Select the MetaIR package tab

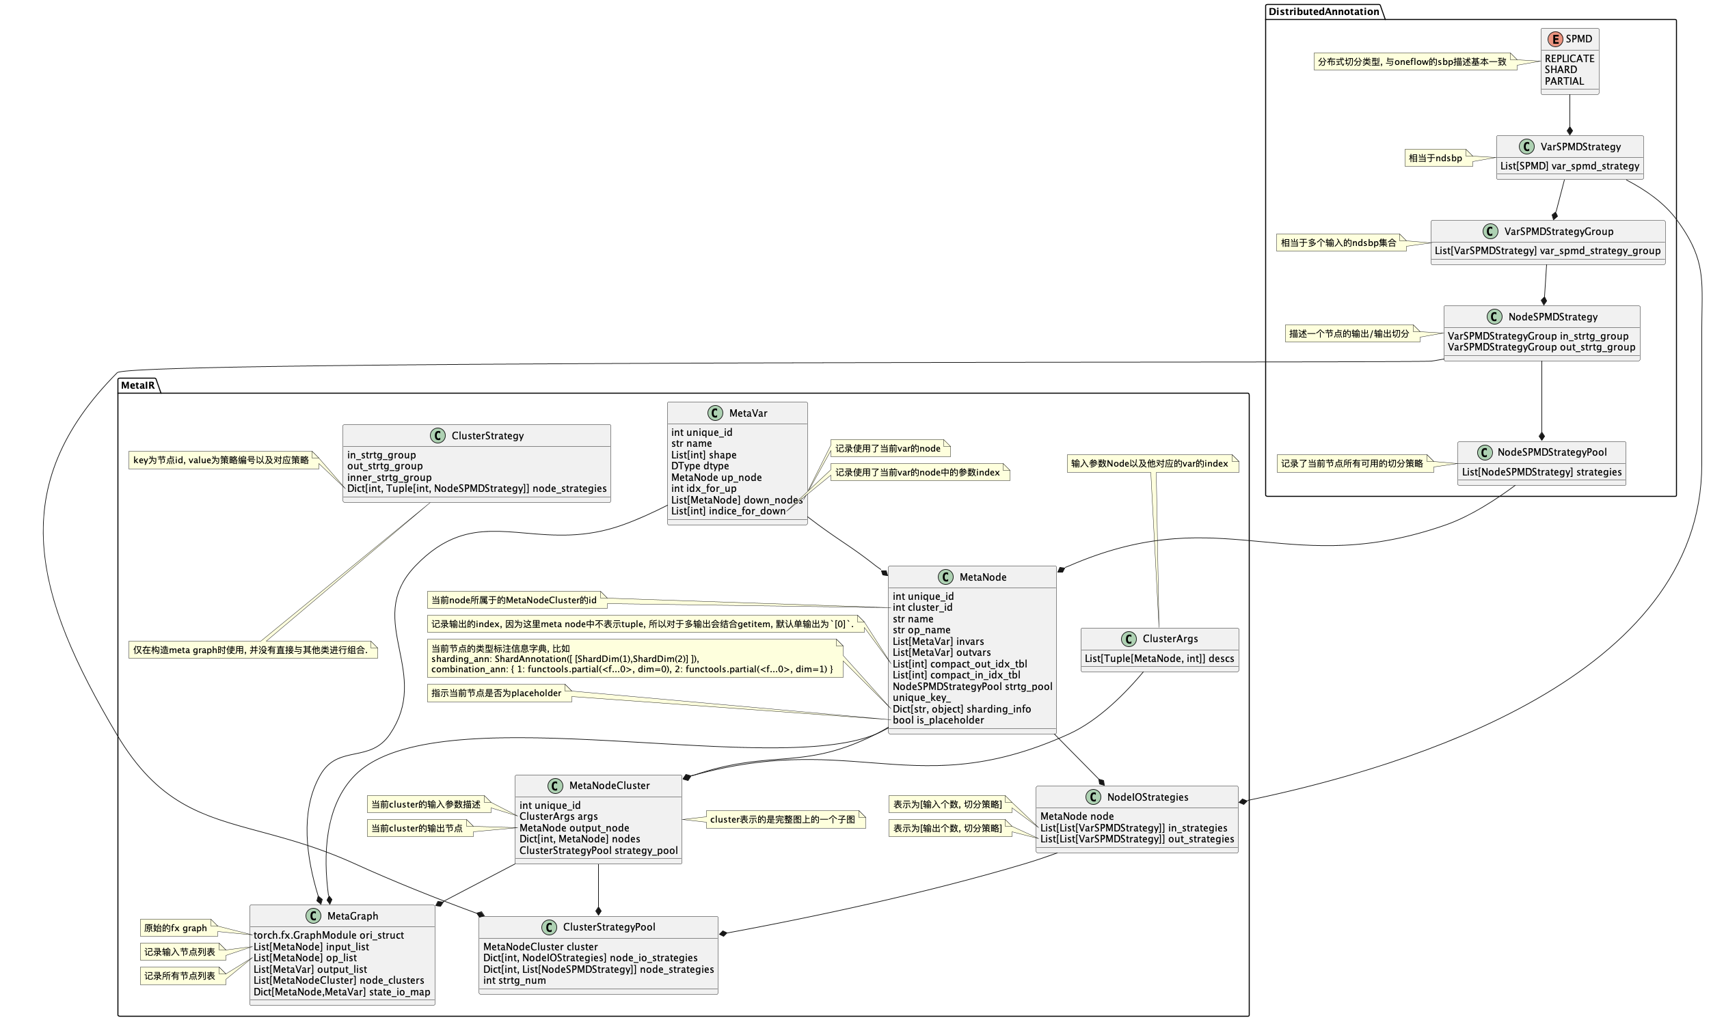pos(137,385)
